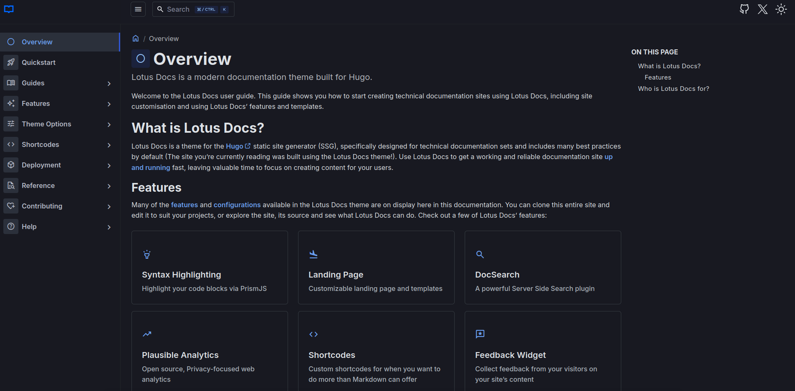795x391 pixels.
Task: Toggle the sidebar hamburger menu button
Action: 138,9
